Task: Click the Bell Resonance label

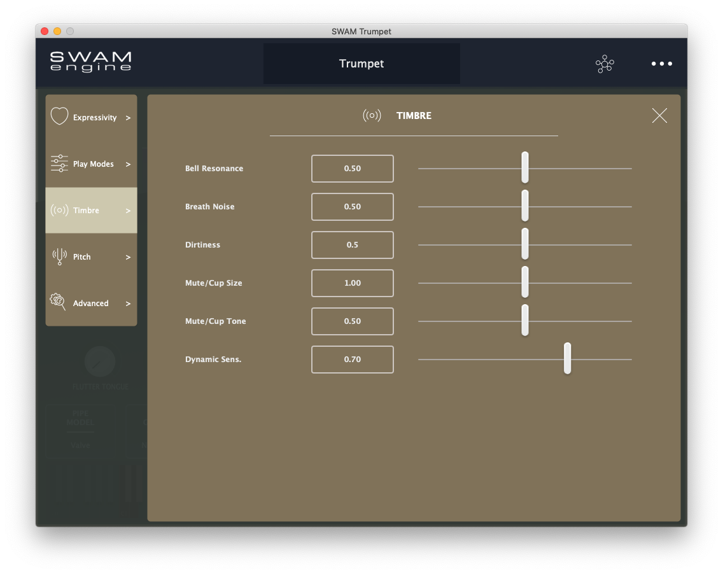Action: [214, 168]
